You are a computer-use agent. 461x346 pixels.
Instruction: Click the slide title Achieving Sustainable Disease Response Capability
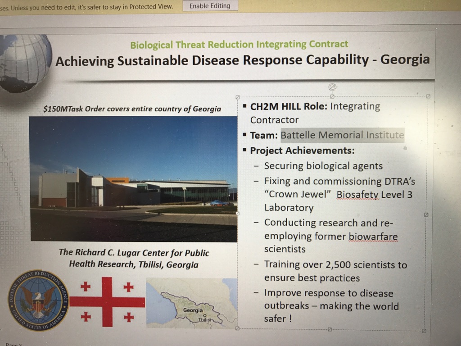242,60
